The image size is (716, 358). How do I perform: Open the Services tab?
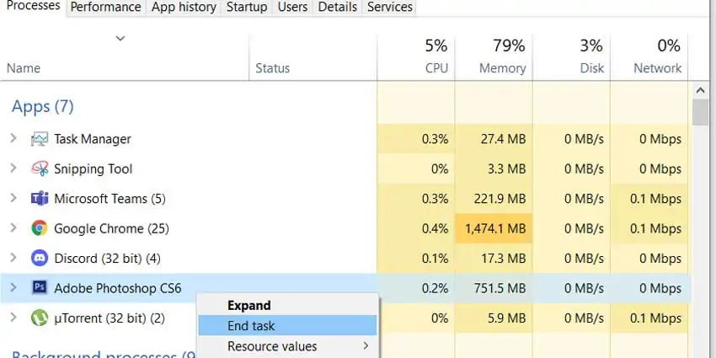coord(389,8)
